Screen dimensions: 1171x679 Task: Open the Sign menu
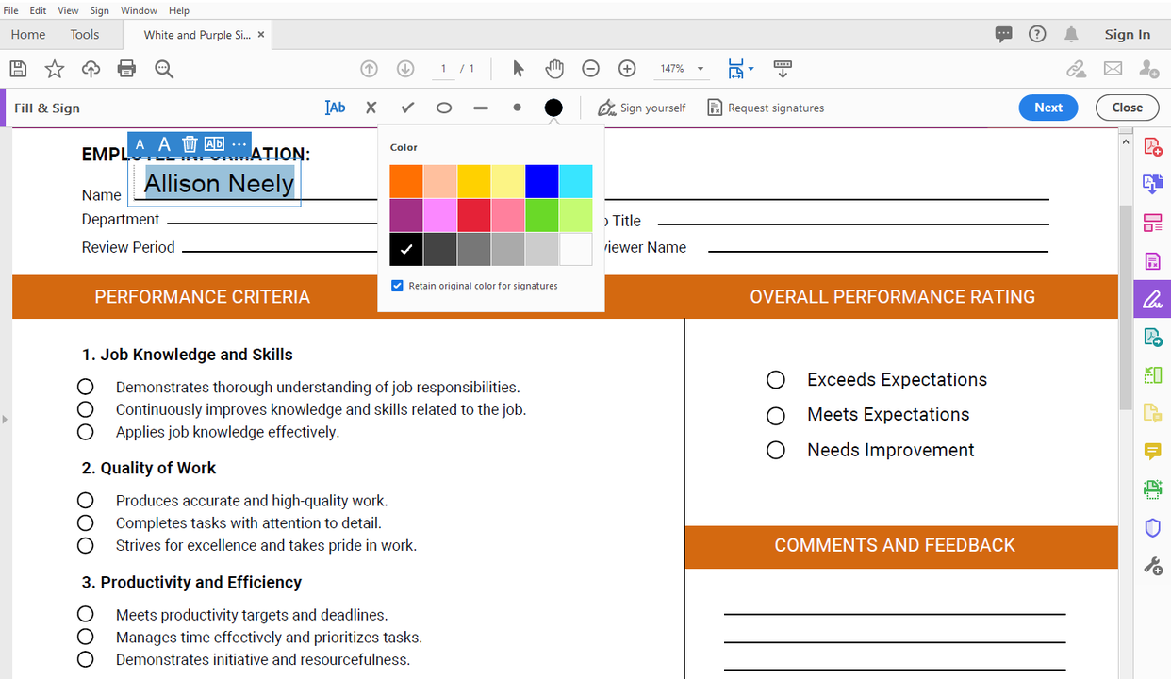99,10
